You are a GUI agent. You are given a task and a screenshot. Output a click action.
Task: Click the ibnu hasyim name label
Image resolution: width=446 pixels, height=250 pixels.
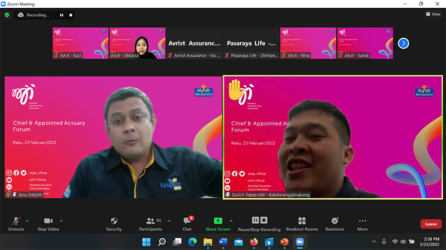coord(25,195)
